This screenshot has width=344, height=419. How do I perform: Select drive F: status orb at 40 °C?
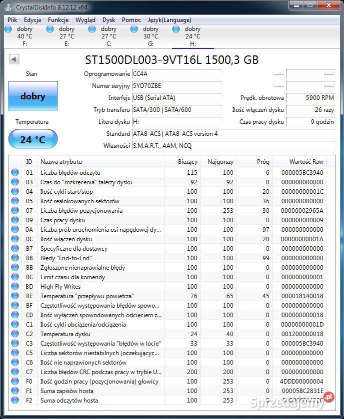click(8, 29)
